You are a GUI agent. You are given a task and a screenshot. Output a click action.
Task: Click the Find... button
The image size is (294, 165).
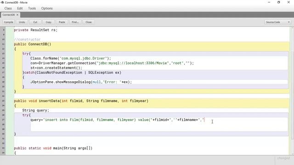click(75, 22)
